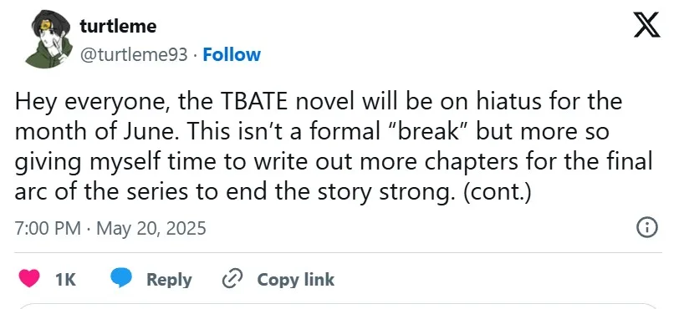Open the 7:00 PM May 20, 2025 timestamp
This screenshot has height=309, width=679.
click(x=110, y=228)
